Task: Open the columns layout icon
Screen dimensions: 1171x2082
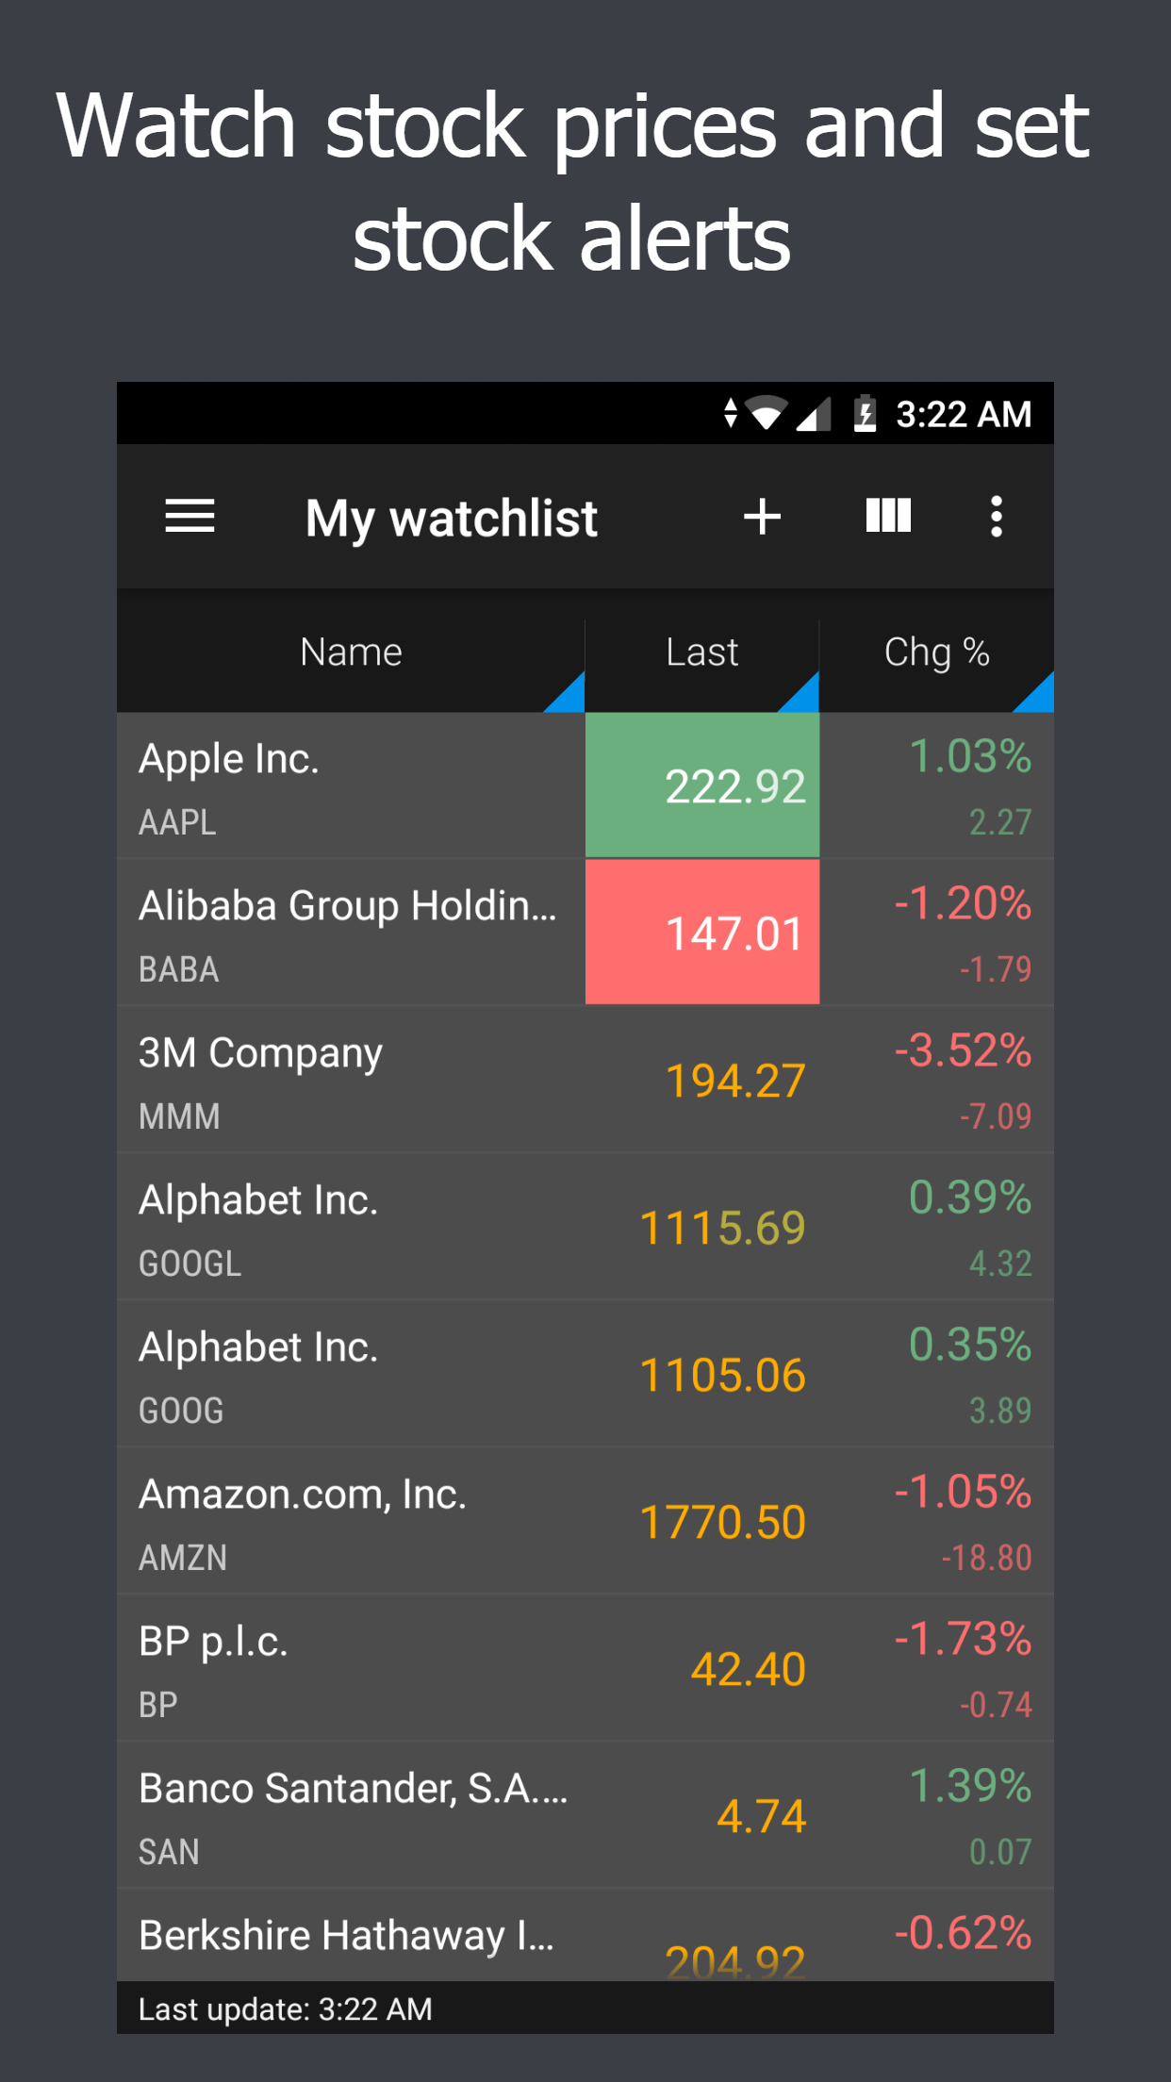Action: tap(888, 516)
